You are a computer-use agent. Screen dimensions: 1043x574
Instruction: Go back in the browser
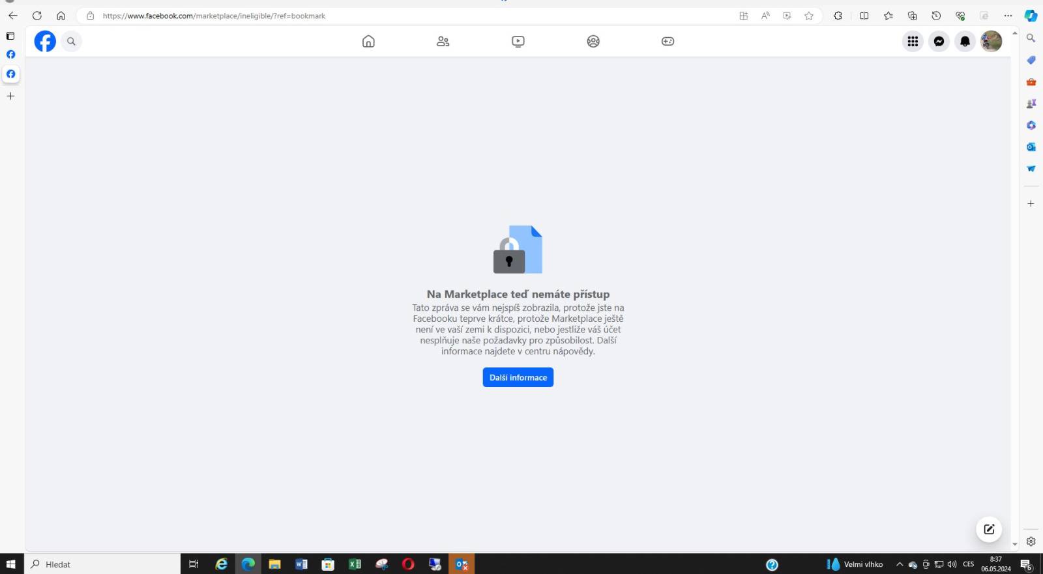[x=13, y=16]
